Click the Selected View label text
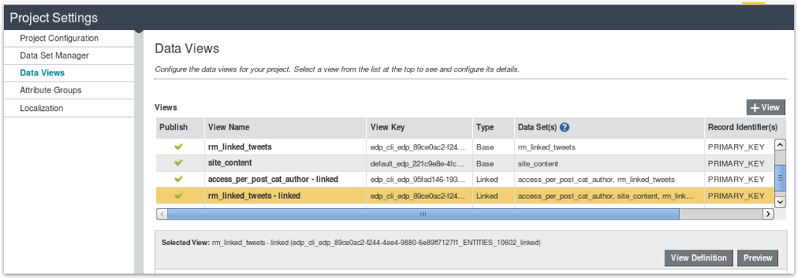798x279 pixels. coord(185,243)
